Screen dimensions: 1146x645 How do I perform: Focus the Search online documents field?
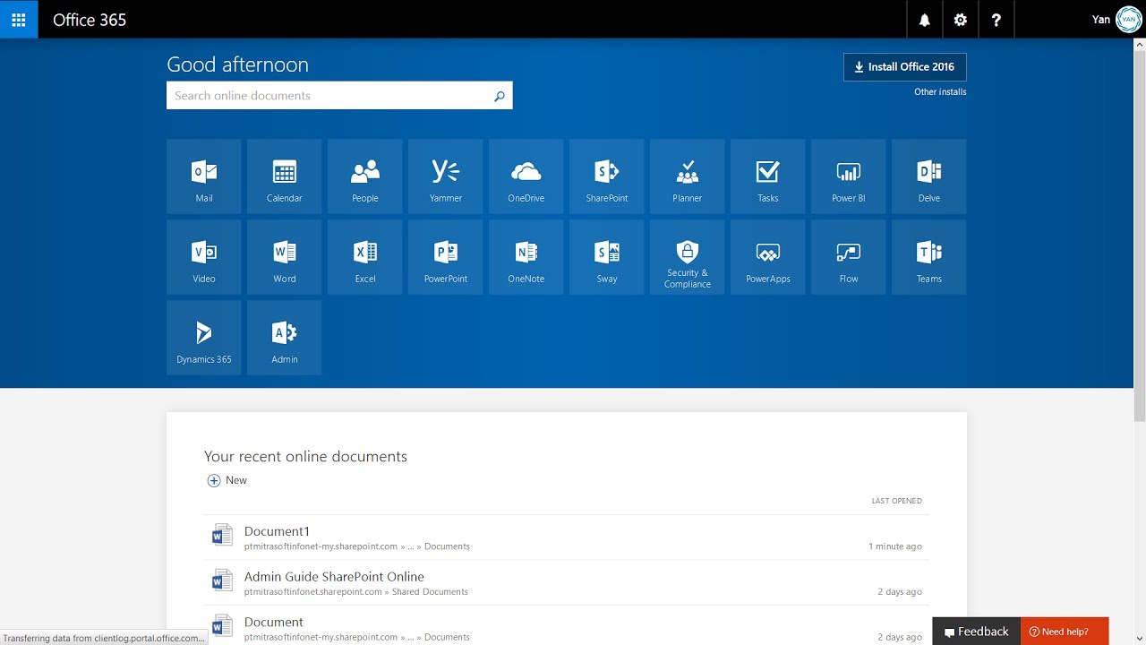coord(339,96)
